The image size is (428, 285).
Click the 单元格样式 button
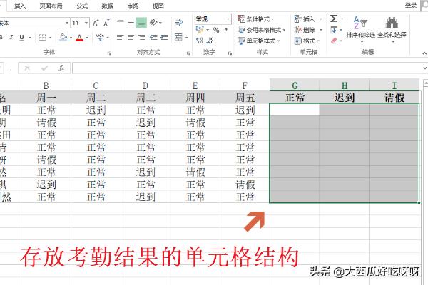[260, 41]
